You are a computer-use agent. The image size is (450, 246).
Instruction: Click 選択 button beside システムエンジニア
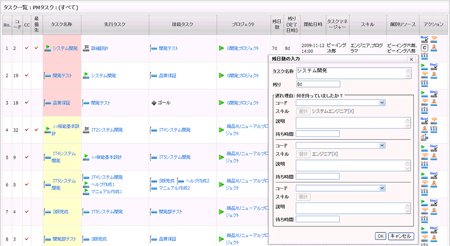pyautogui.click(x=303, y=111)
